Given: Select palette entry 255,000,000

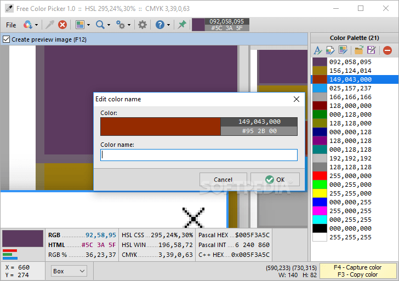Looking at the screenshot, I should point(355,176).
